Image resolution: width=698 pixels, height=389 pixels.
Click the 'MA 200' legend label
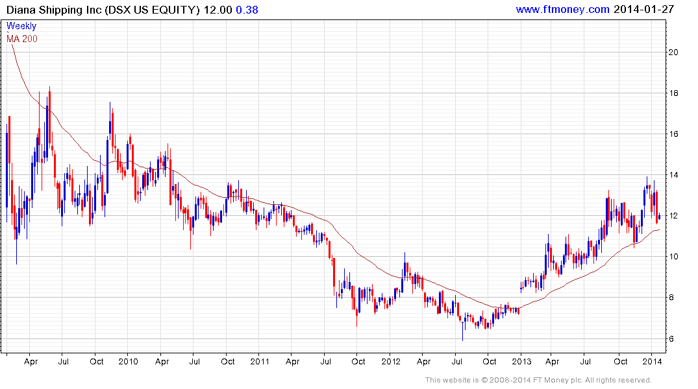point(22,39)
